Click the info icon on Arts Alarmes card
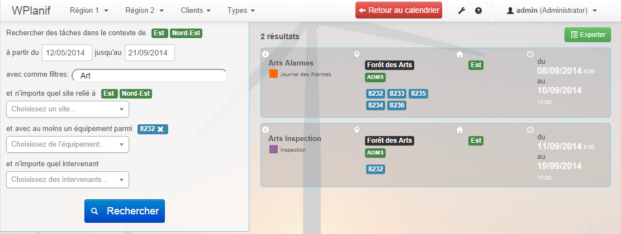The height and width of the screenshot is (234, 621). [265, 54]
